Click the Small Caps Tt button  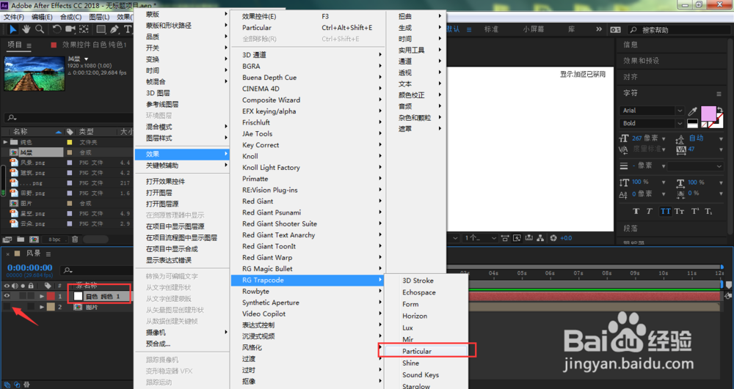point(679,211)
